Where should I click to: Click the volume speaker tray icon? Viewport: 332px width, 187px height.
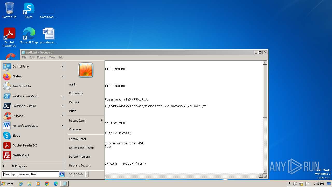[x=295, y=184]
